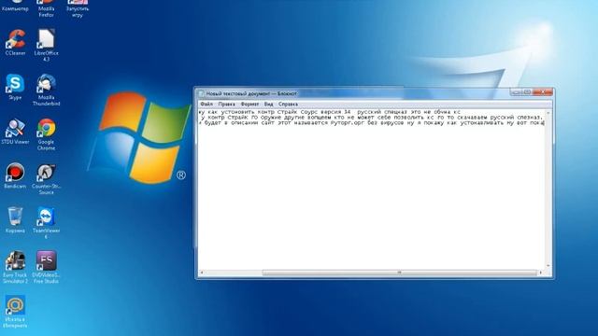
Task: Click the Notepad window title text
Action: (251, 93)
